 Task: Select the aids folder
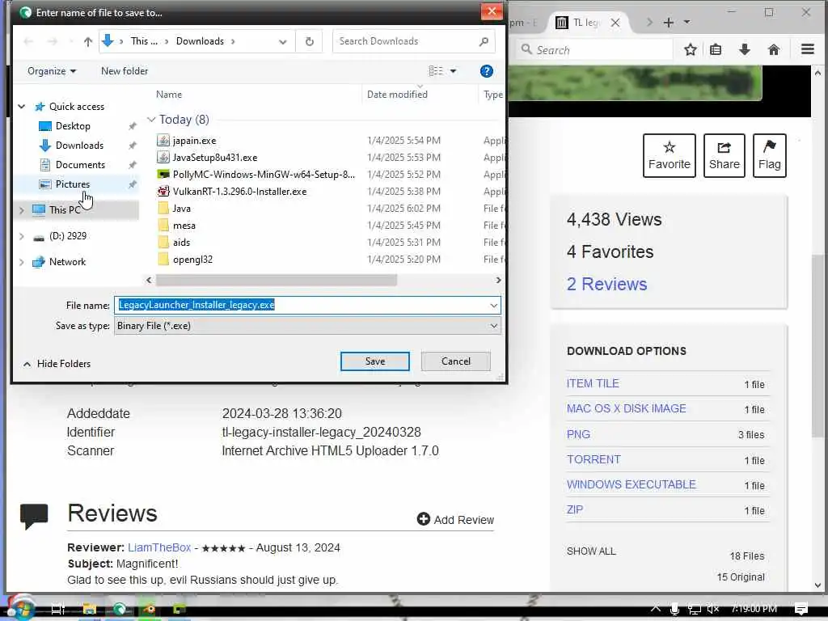tap(181, 243)
